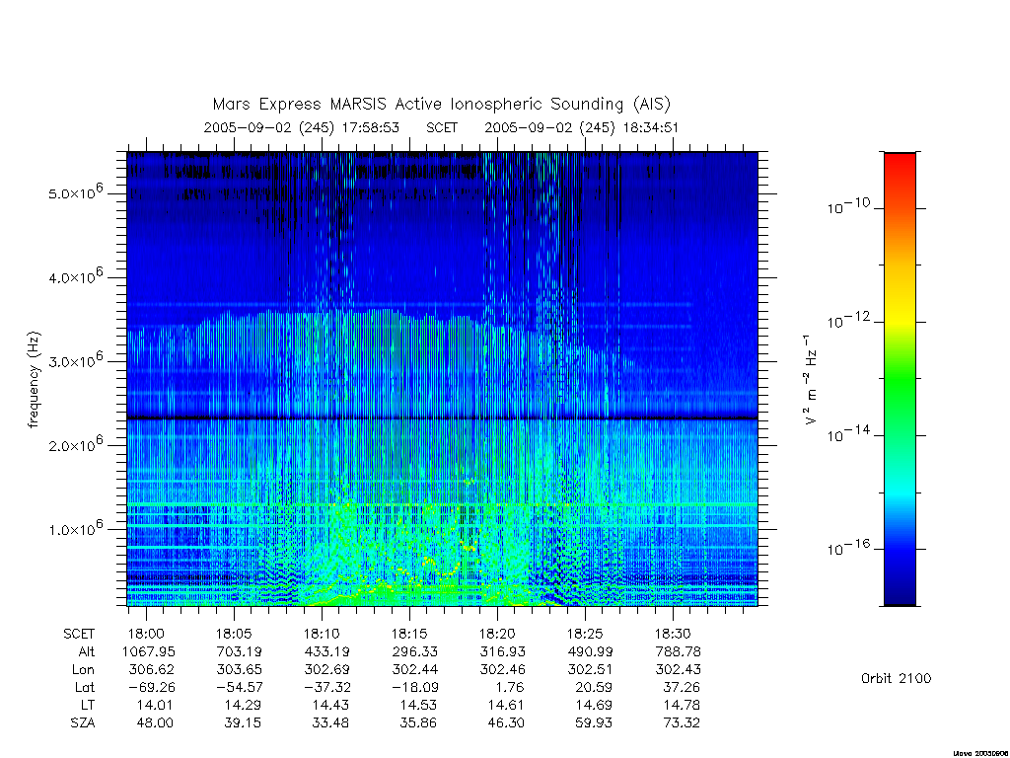Click altitude value 433.19
The width and height of the screenshot is (1010, 758).
326,651
